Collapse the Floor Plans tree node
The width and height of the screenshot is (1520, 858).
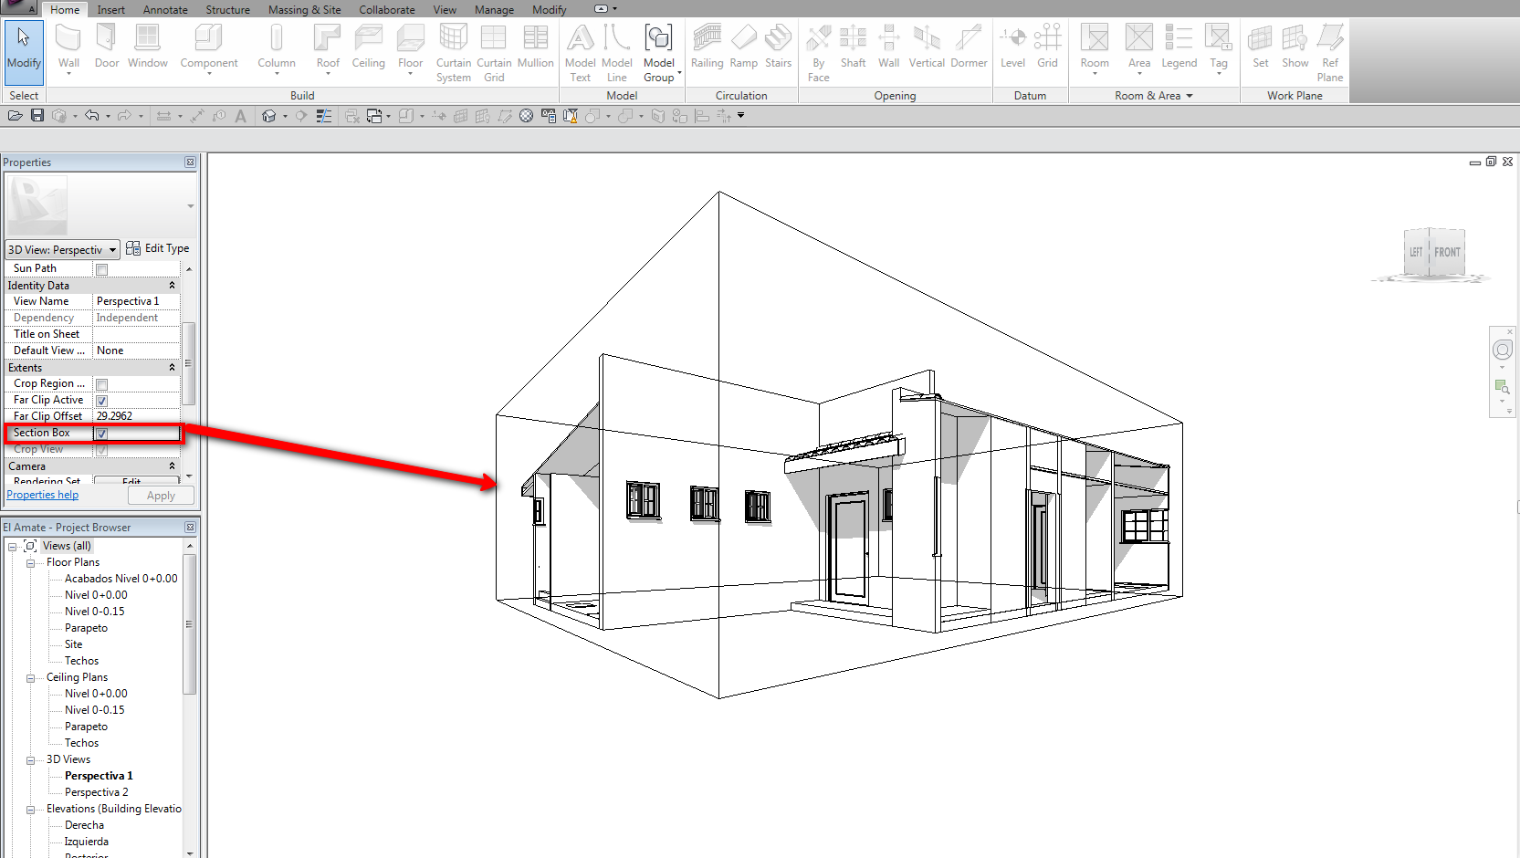[x=30, y=563]
